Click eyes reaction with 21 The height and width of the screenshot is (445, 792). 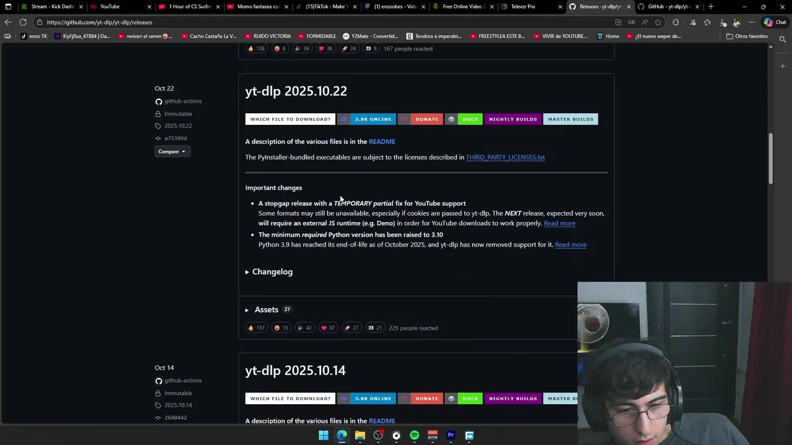(x=375, y=328)
